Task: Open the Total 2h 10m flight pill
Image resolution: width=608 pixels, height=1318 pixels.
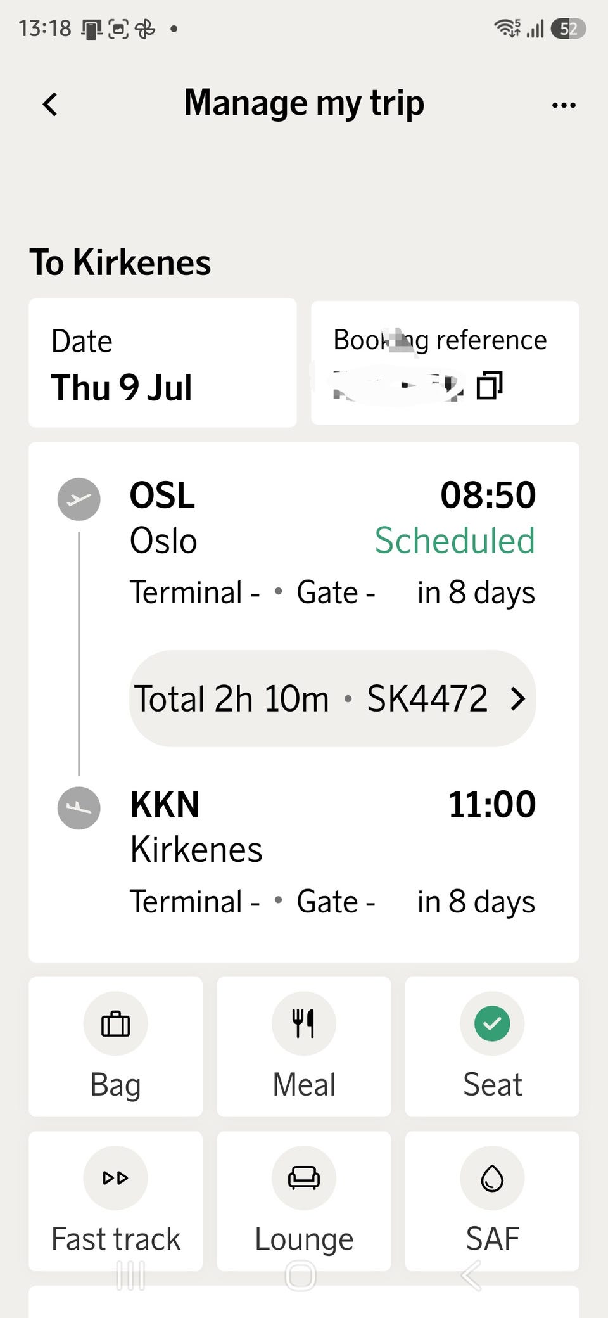Action: [332, 699]
